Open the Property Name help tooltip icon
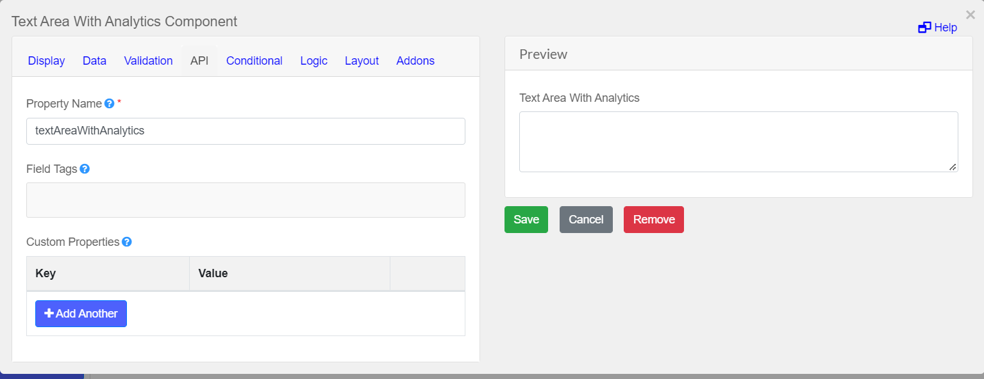This screenshot has width=984, height=379. (x=109, y=103)
